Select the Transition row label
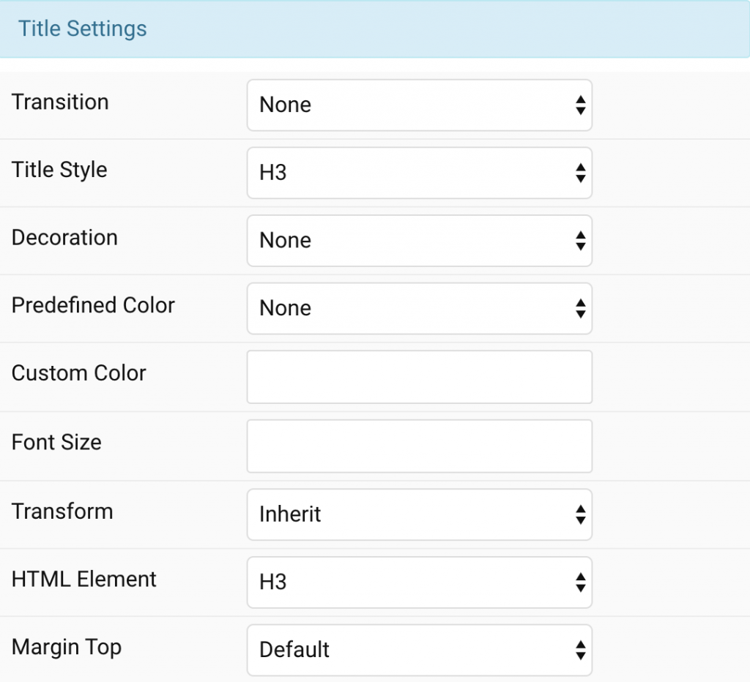The height and width of the screenshot is (682, 750). 60,102
